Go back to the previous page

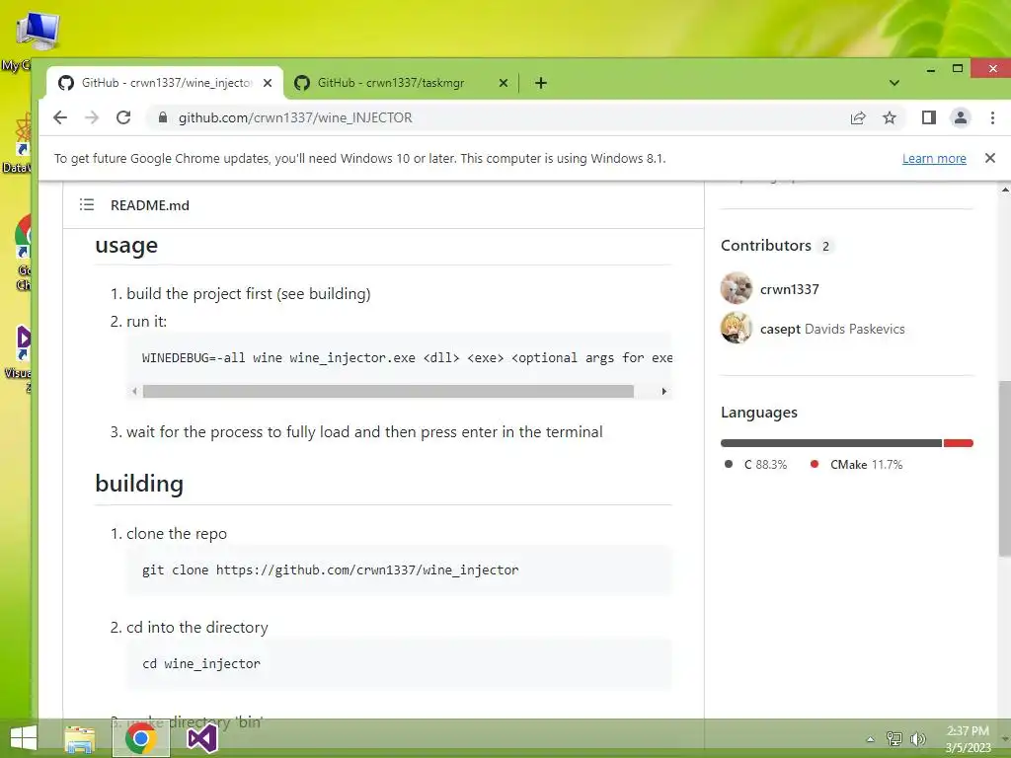pos(60,117)
